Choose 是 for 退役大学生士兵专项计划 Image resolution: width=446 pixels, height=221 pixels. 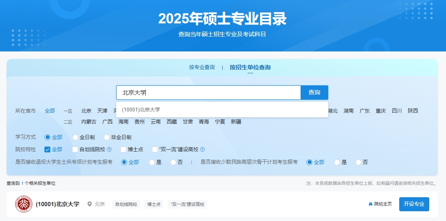point(152,162)
